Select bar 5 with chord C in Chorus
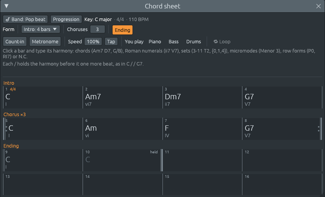The image size is (325, 197). coord(43,129)
